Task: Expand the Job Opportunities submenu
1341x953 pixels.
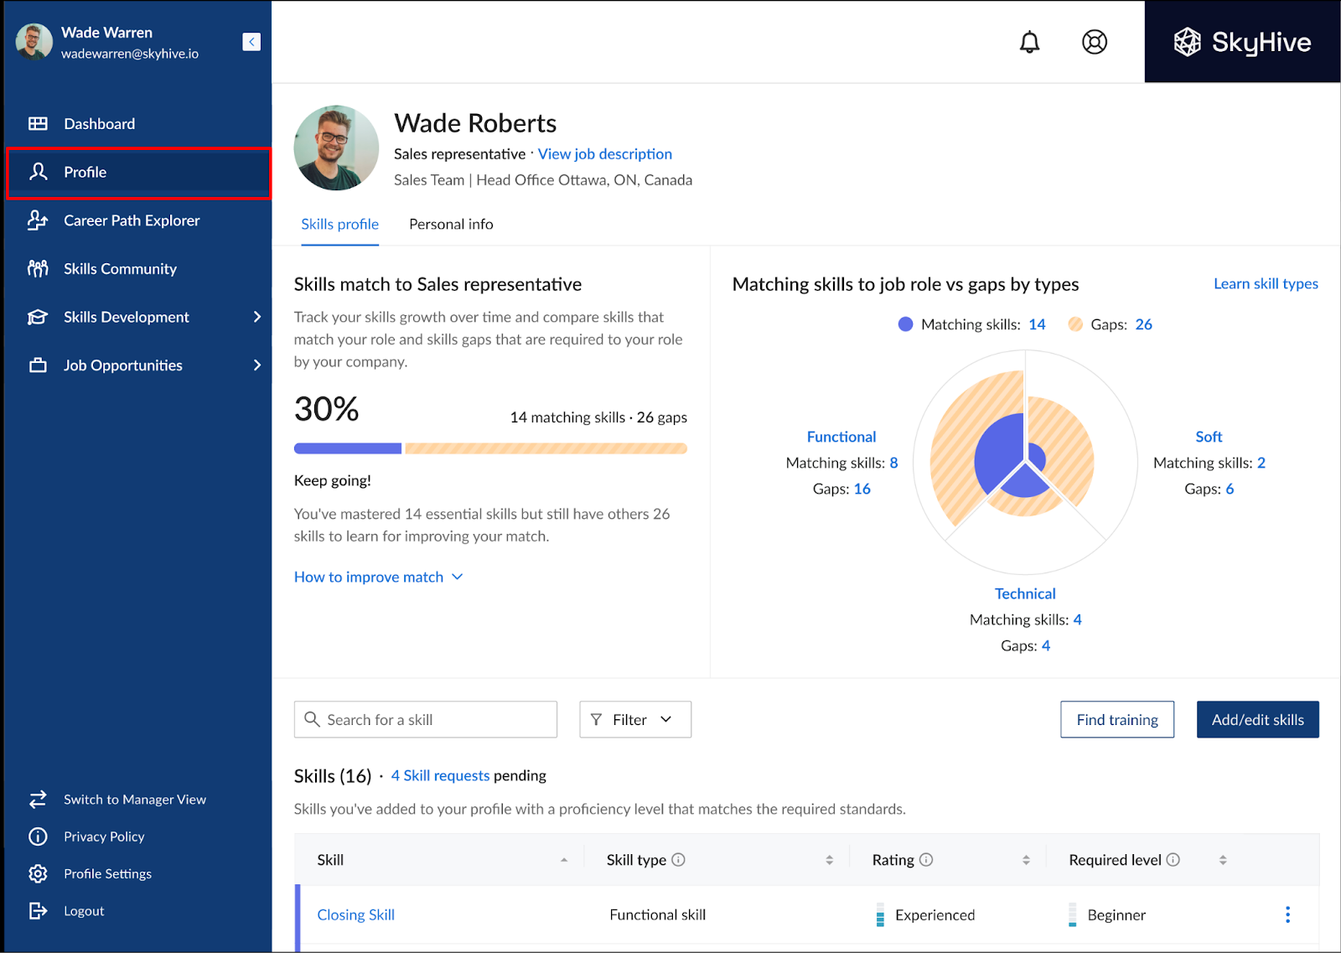Action: pyautogui.click(x=256, y=365)
